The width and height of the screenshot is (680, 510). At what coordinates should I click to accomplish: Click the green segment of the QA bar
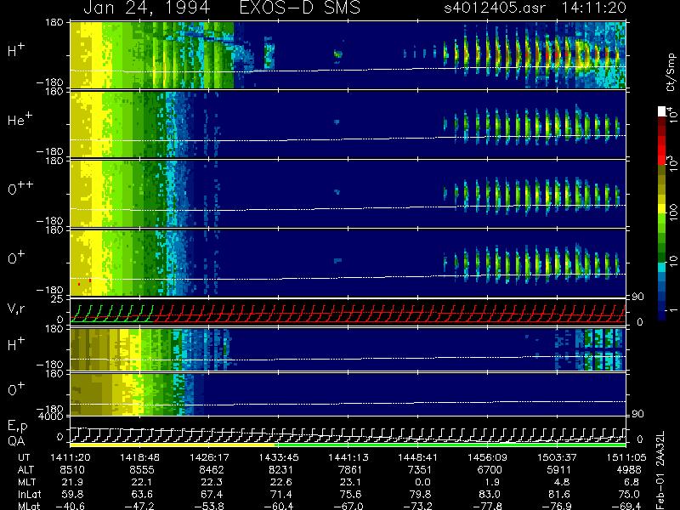click(450, 445)
